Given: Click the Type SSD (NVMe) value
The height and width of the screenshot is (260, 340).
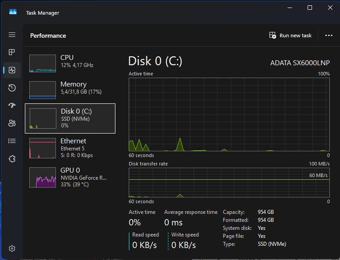Looking at the screenshot, I should point(272,244).
